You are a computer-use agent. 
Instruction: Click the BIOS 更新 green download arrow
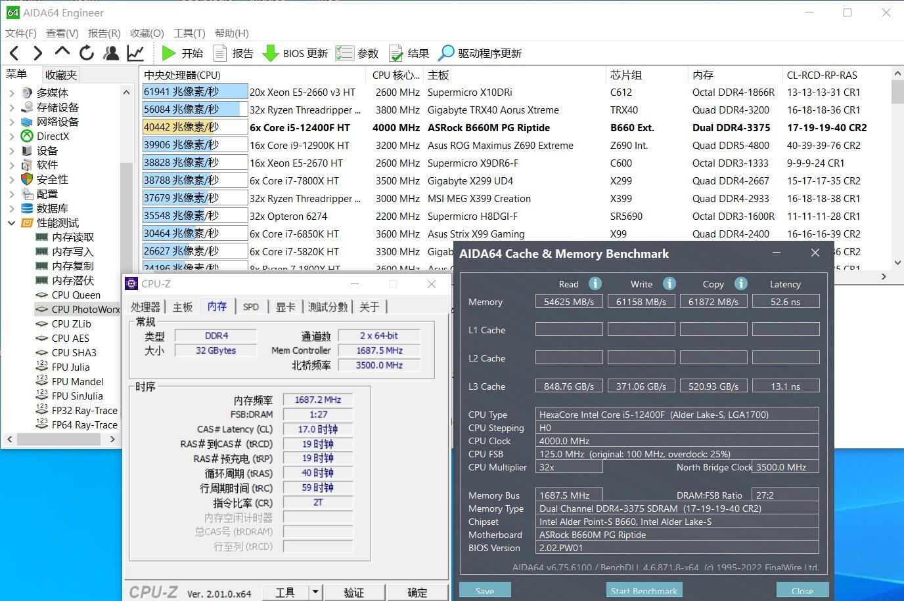click(x=271, y=53)
